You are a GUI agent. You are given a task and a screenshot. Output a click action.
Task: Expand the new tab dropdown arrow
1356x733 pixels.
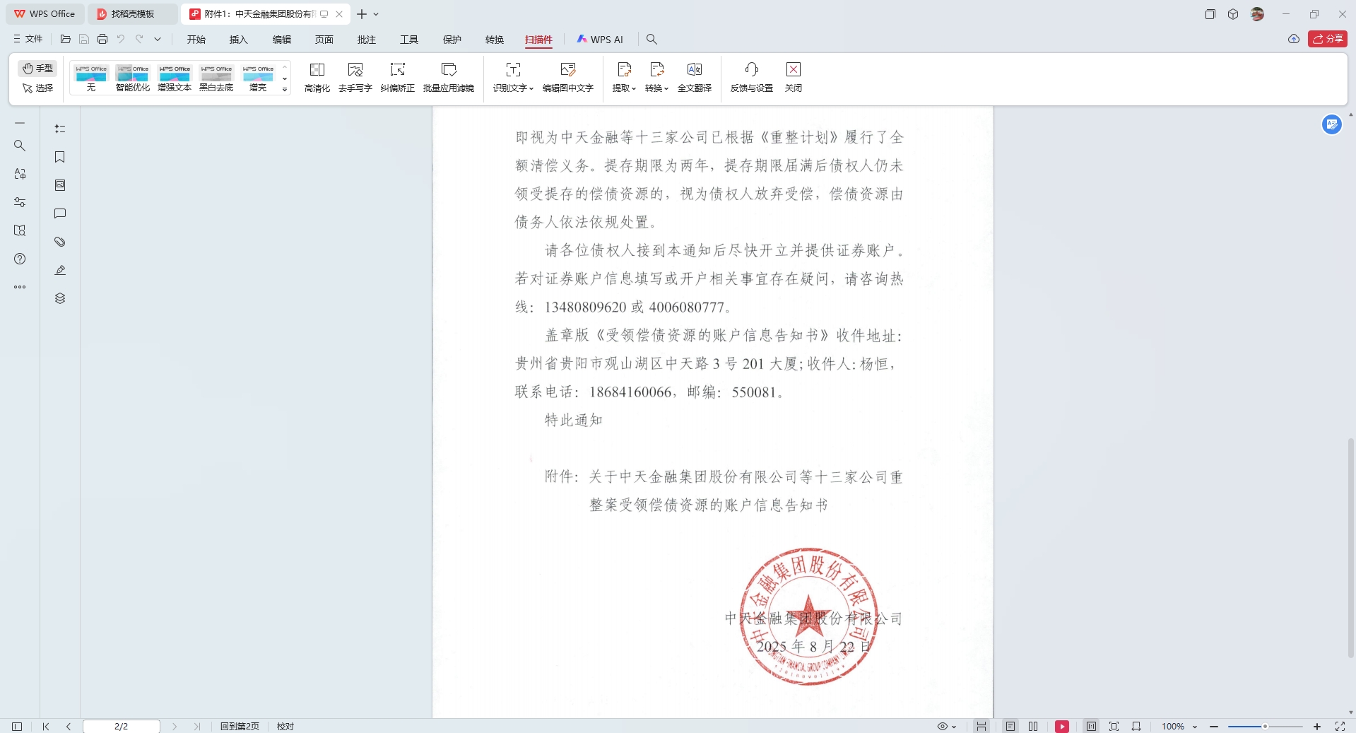click(376, 14)
